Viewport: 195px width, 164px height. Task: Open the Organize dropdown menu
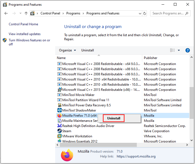click(x=67, y=50)
